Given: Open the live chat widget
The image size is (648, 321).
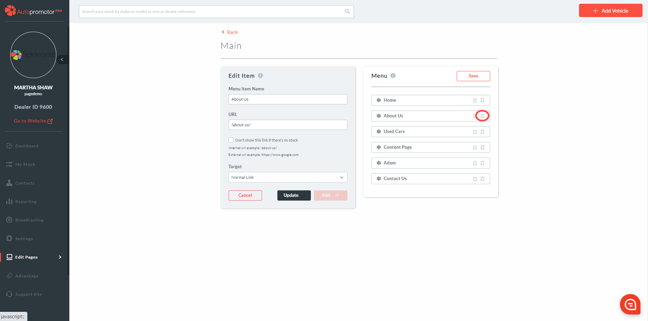Looking at the screenshot, I should point(630,304).
